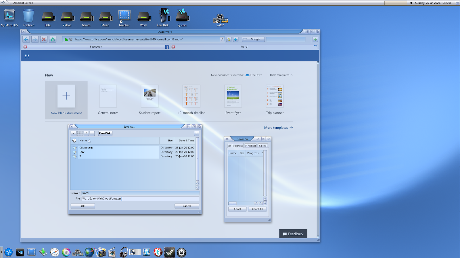Sort Save As list by Name column
The width and height of the screenshot is (460, 258).
click(119, 140)
